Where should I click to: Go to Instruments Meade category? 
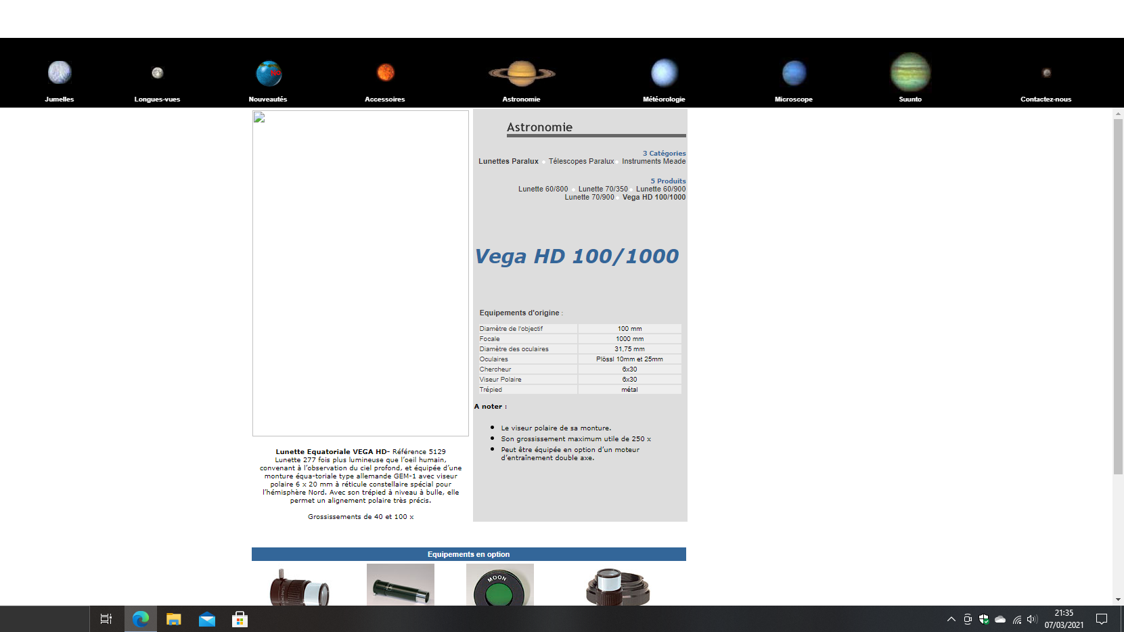(x=654, y=161)
